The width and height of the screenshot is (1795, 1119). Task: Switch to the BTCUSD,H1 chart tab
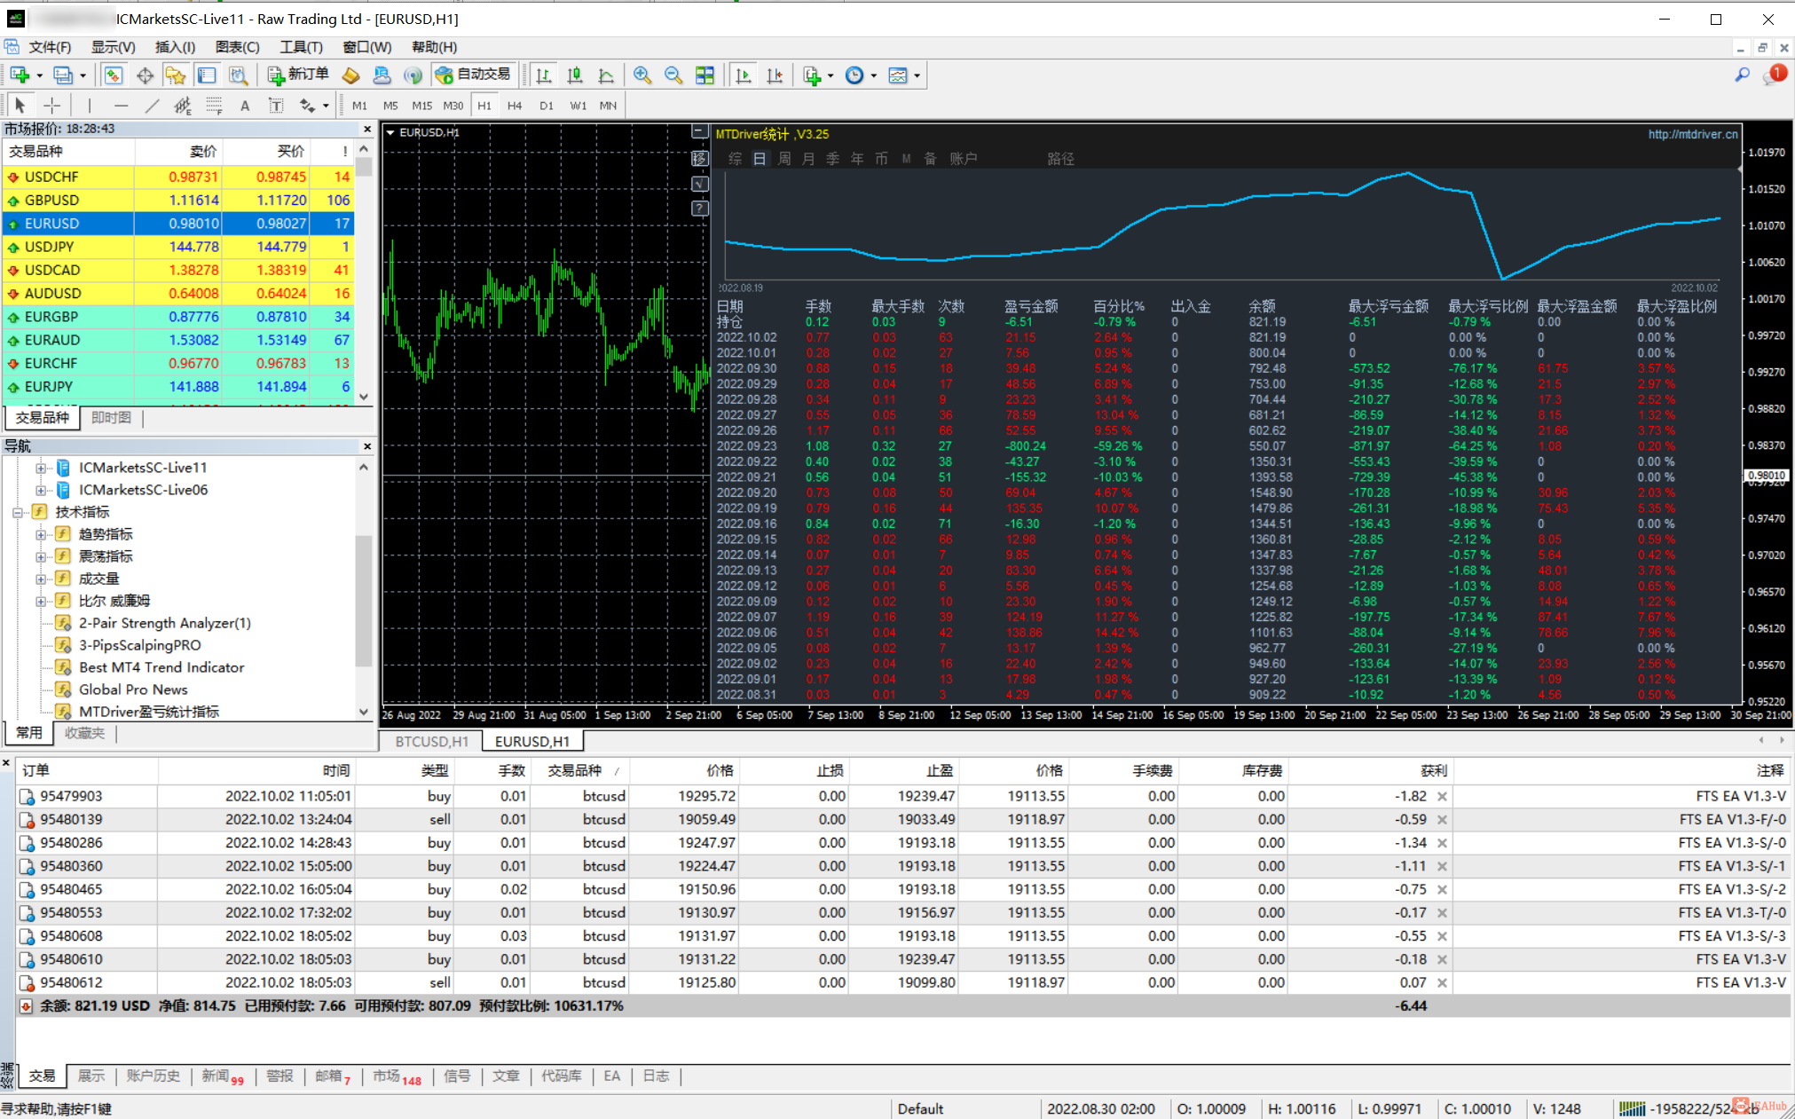[x=431, y=741]
